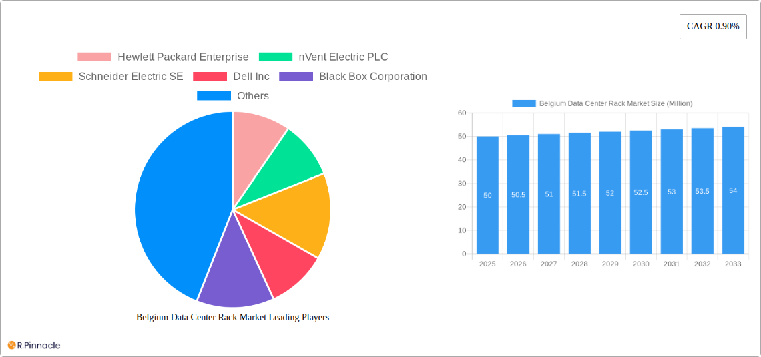The width and height of the screenshot is (761, 357).
Task: Click the 2029 x-axis year label
Action: [x=610, y=264]
